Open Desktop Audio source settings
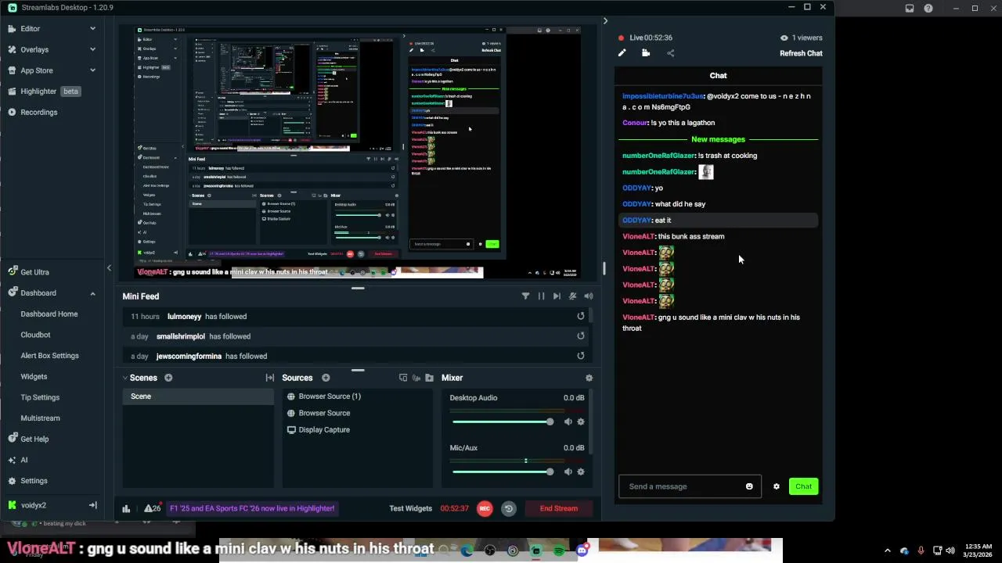This screenshot has height=563, width=1002. [x=581, y=422]
